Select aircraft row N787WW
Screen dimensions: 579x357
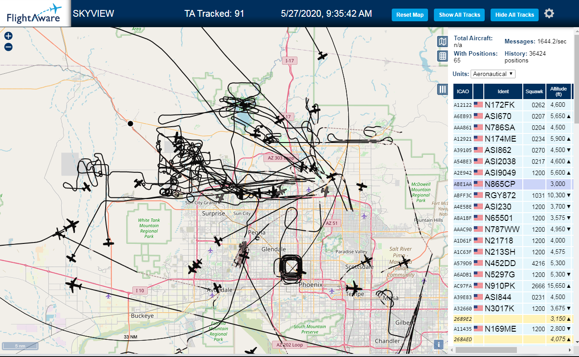tap(512, 229)
